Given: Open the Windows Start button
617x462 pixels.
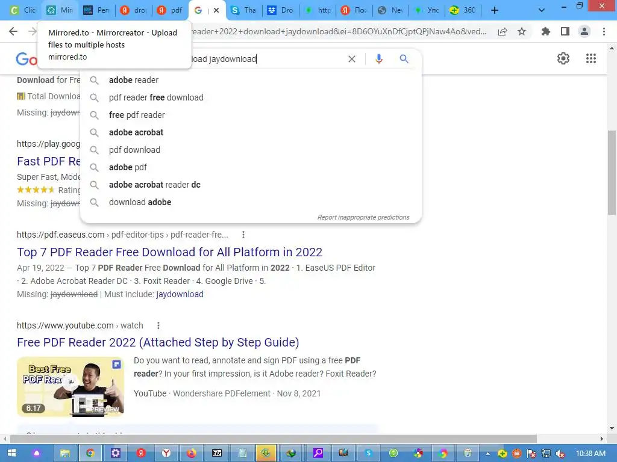Looking at the screenshot, I should pos(11,453).
